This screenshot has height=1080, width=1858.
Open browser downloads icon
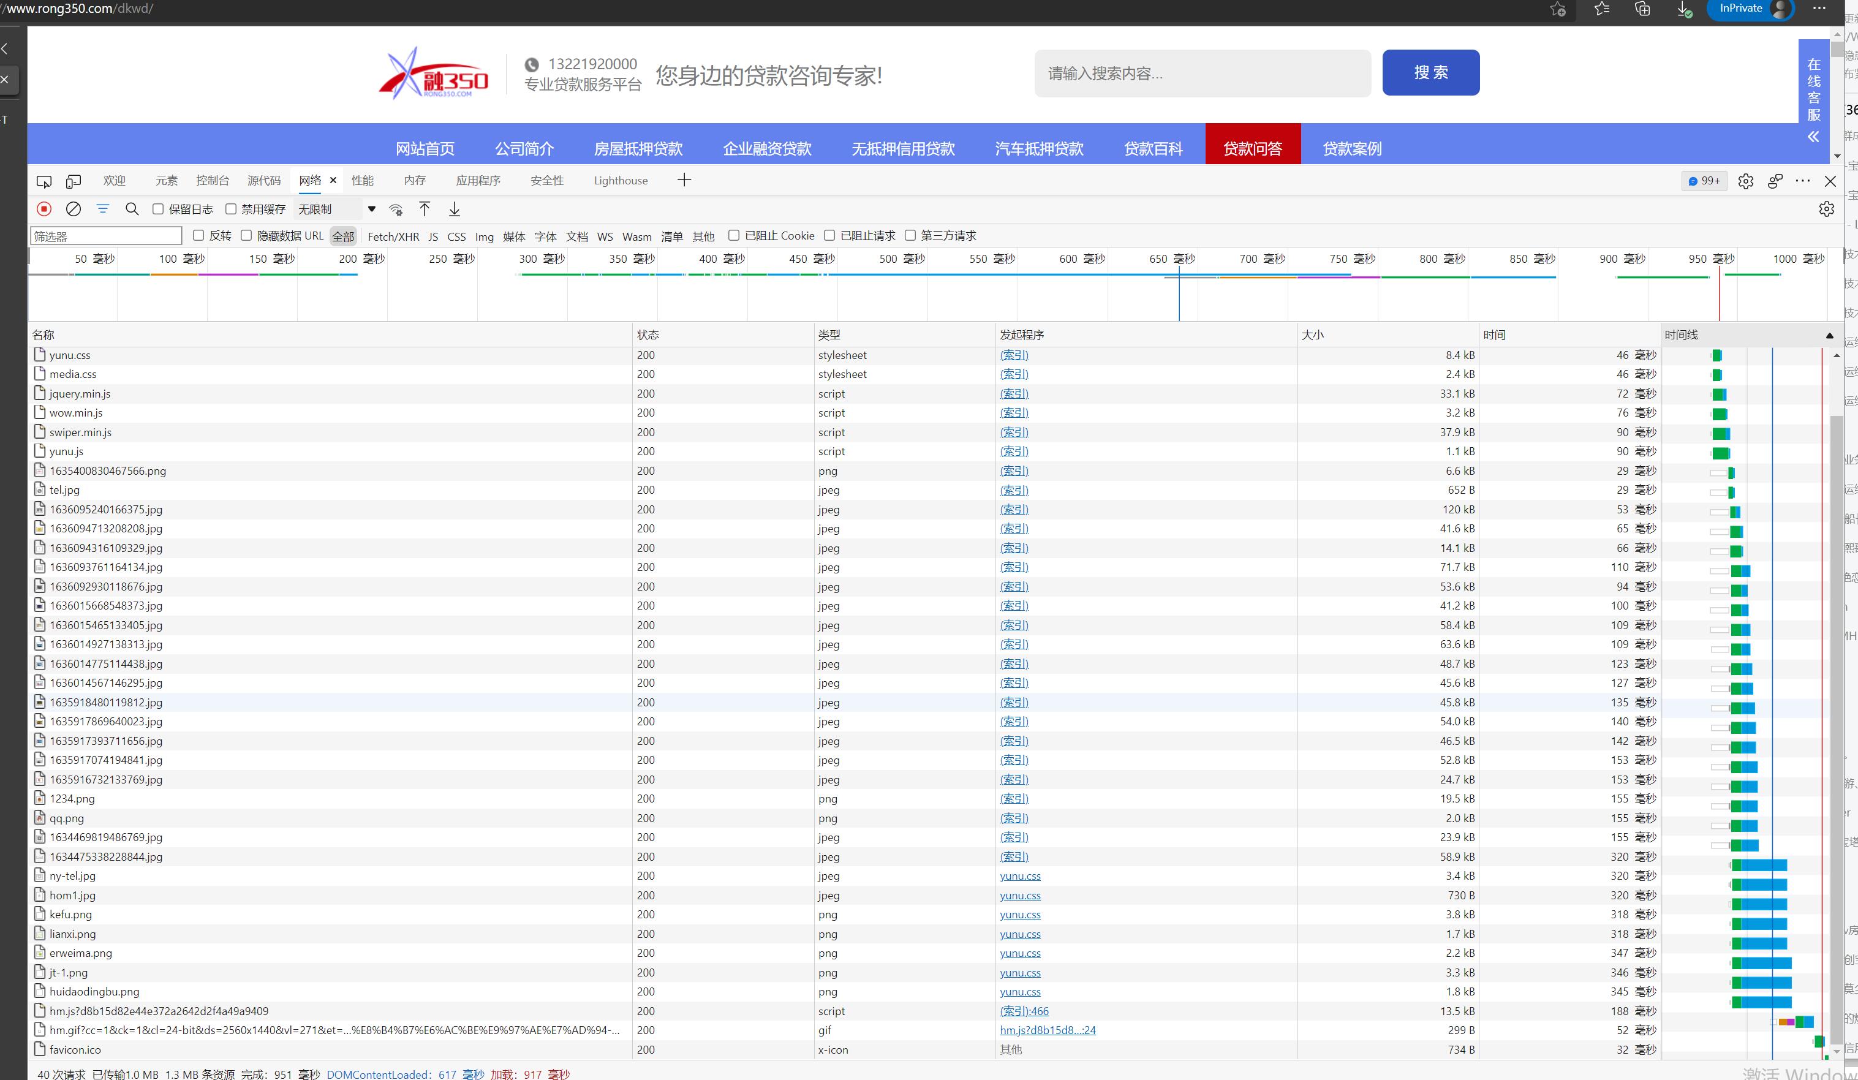1684,9
